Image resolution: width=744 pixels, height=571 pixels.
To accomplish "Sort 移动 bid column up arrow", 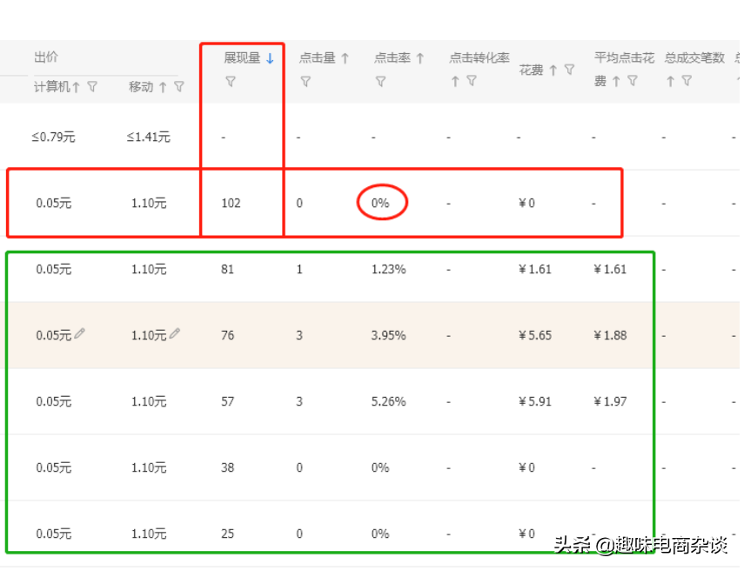I will point(163,87).
